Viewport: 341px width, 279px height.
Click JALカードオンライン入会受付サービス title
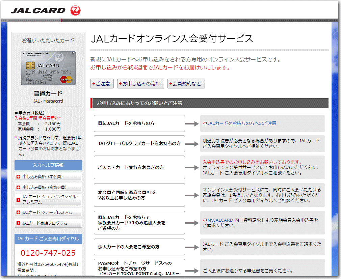pos(172,39)
